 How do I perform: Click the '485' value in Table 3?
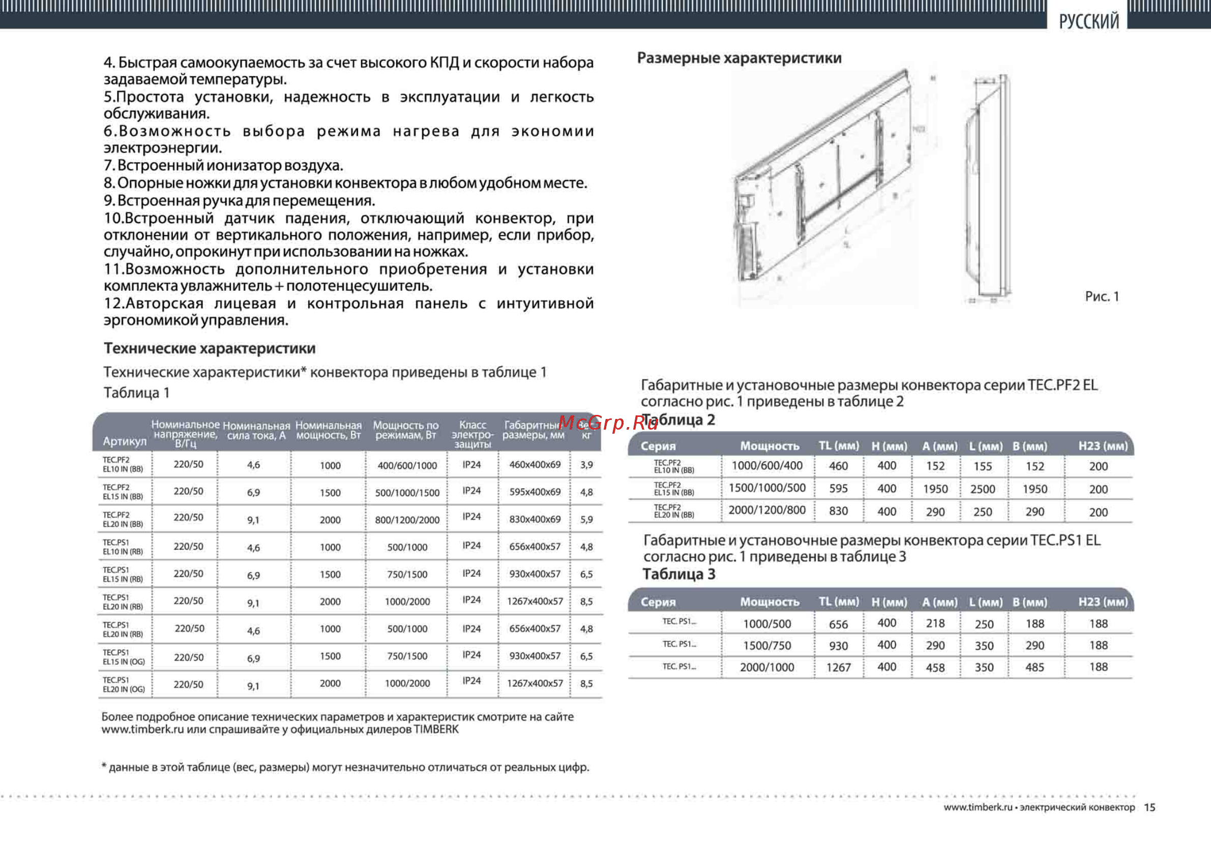1035,668
